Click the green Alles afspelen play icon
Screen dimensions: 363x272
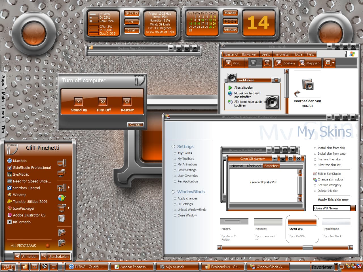tap(230, 88)
